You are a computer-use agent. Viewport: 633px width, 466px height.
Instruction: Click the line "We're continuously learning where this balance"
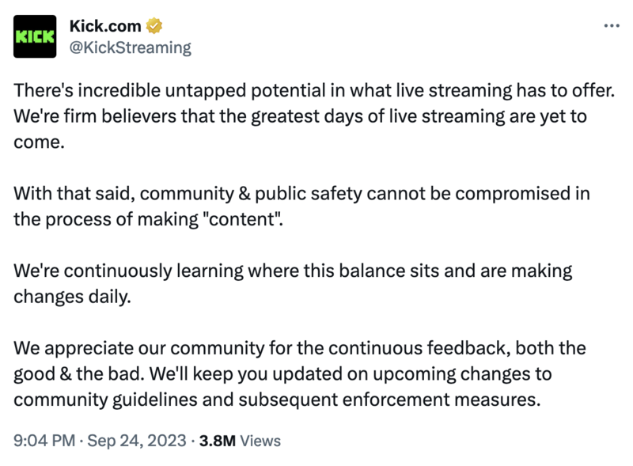coord(293,271)
